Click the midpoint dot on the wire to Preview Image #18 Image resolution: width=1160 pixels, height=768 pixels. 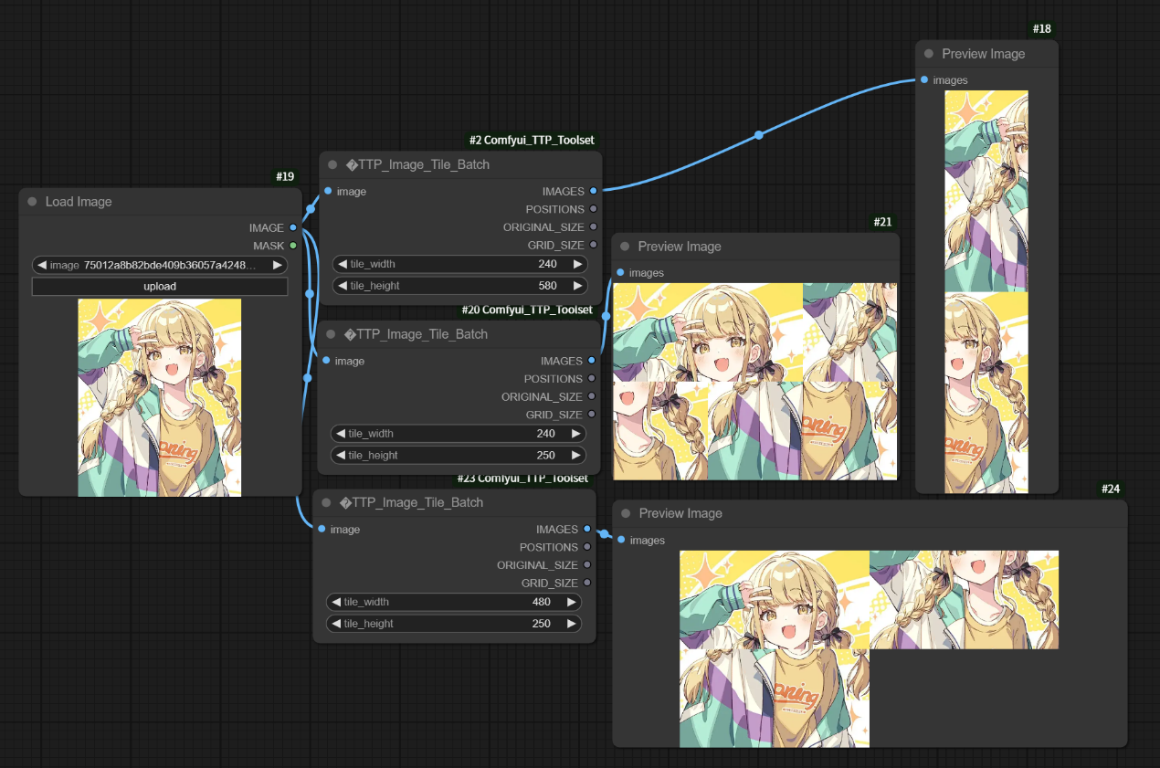(758, 135)
